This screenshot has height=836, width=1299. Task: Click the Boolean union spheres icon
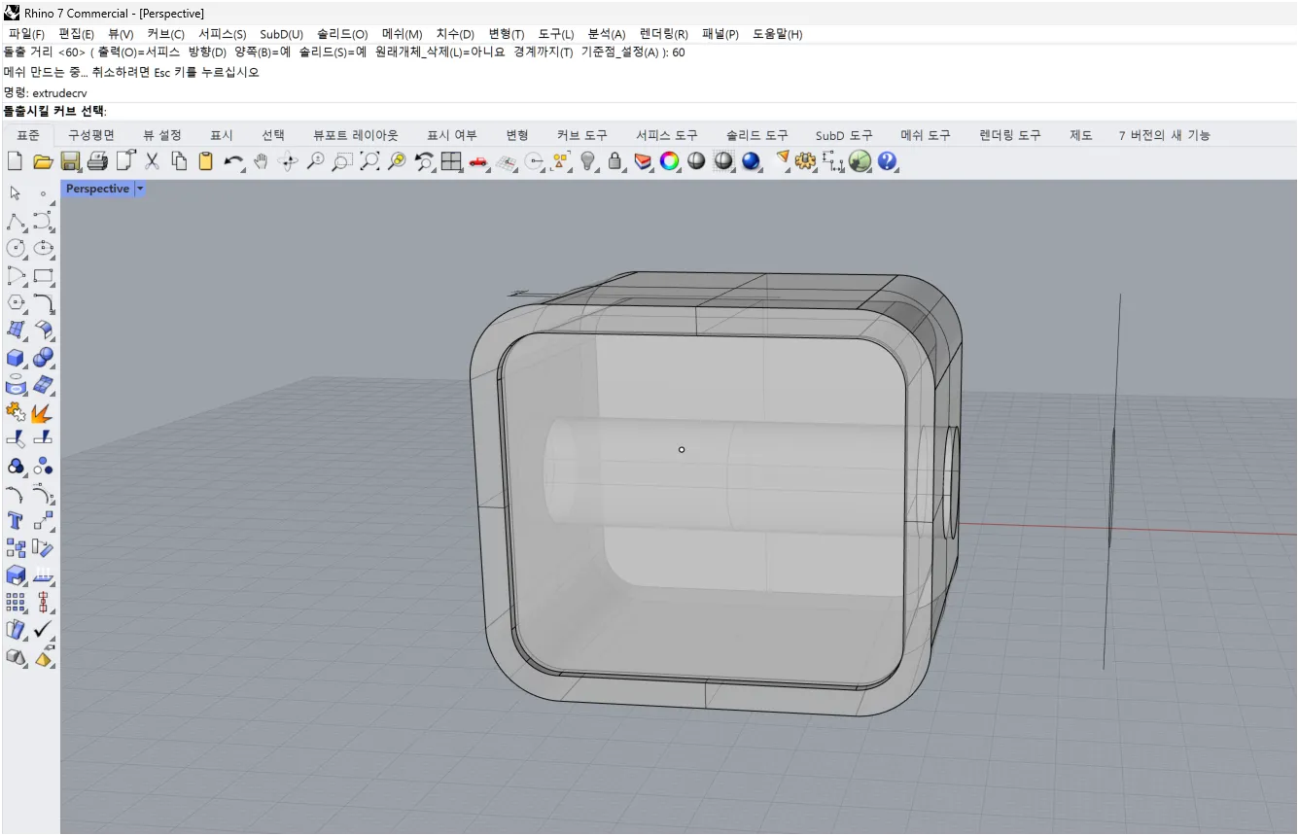[43, 358]
